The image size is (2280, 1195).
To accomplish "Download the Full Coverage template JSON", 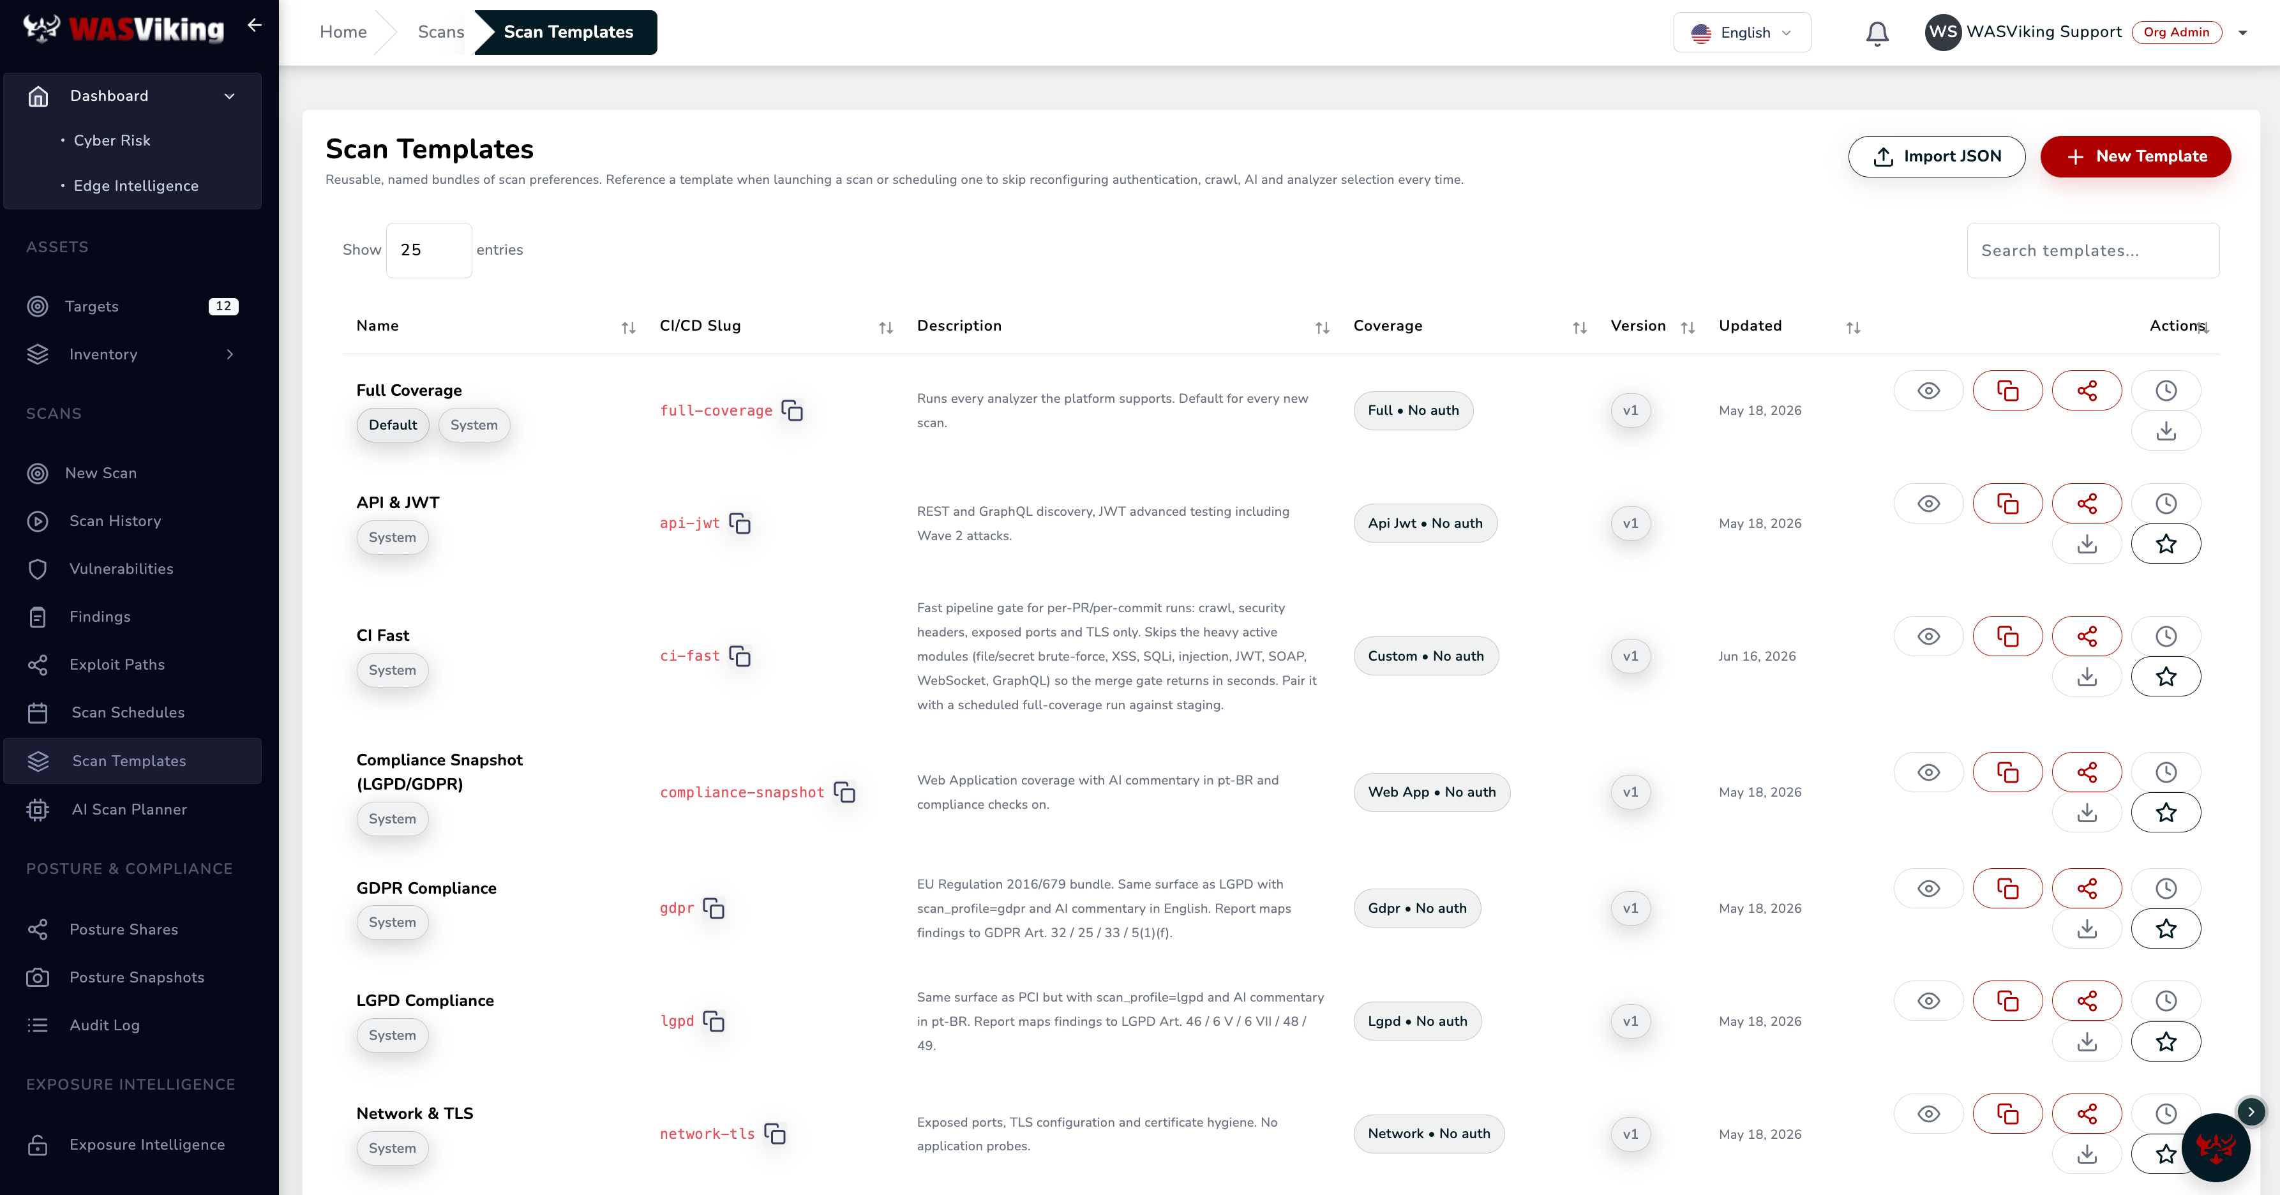I will coord(2166,431).
